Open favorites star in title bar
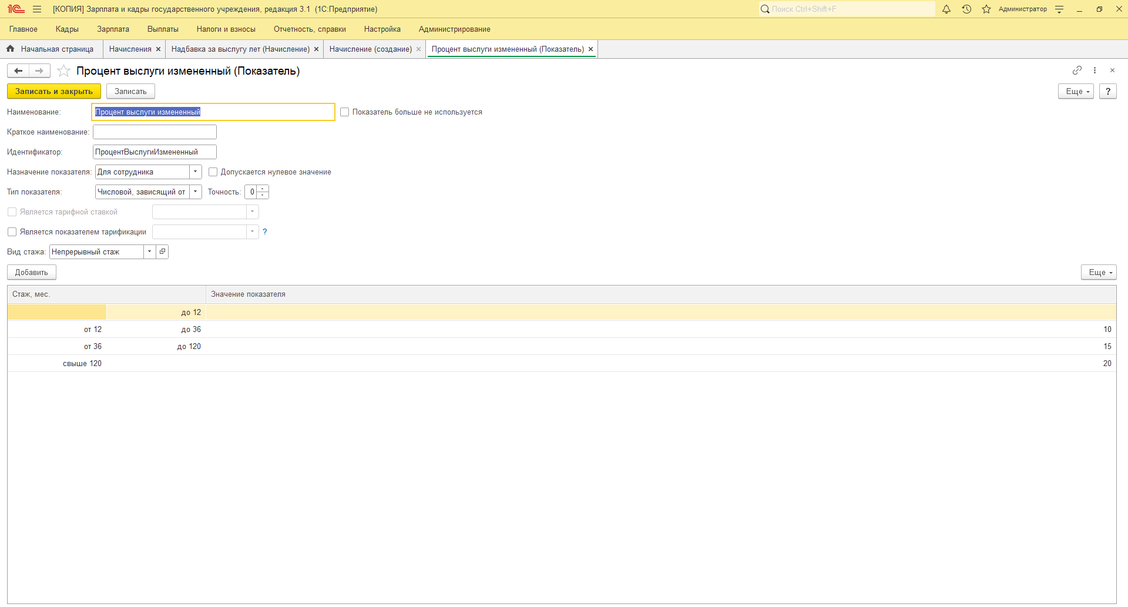The height and width of the screenshot is (607, 1128). click(x=986, y=9)
